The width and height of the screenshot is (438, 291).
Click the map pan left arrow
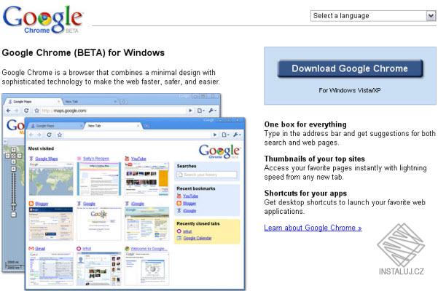[x=8, y=156]
